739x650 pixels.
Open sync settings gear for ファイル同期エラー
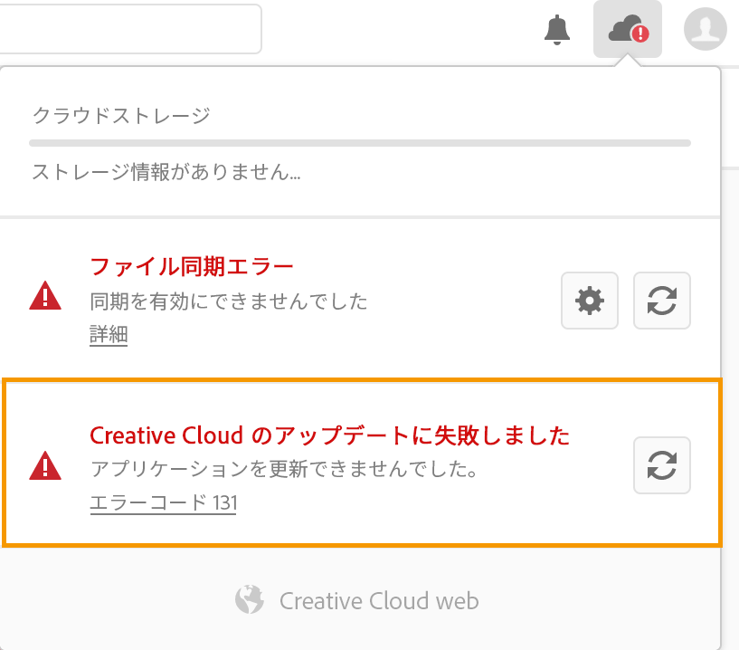590,301
